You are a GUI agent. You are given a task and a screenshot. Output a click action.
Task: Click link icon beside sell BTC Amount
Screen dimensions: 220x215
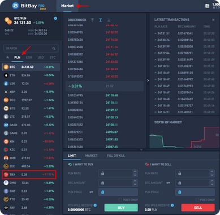click(168, 183)
